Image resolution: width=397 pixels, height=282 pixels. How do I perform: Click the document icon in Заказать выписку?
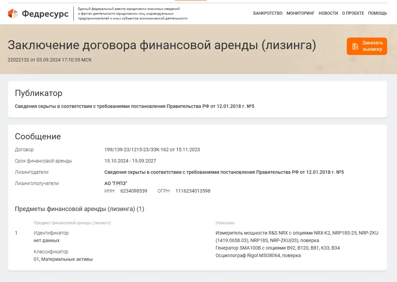click(x=355, y=46)
